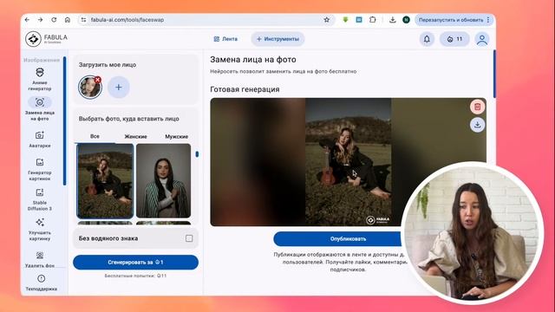This screenshot has height=312, width=555.
Task: Open the green download extension icon
Action: [x=345, y=20]
